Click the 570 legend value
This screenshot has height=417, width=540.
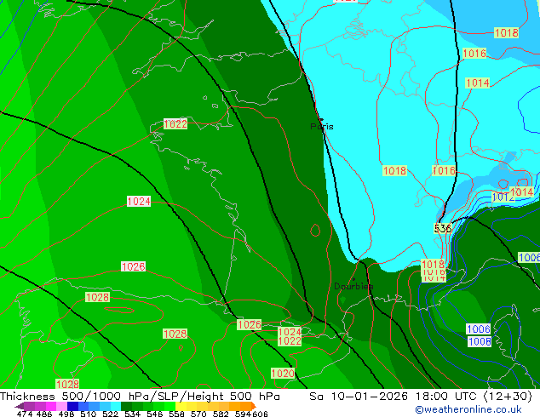[198, 414]
